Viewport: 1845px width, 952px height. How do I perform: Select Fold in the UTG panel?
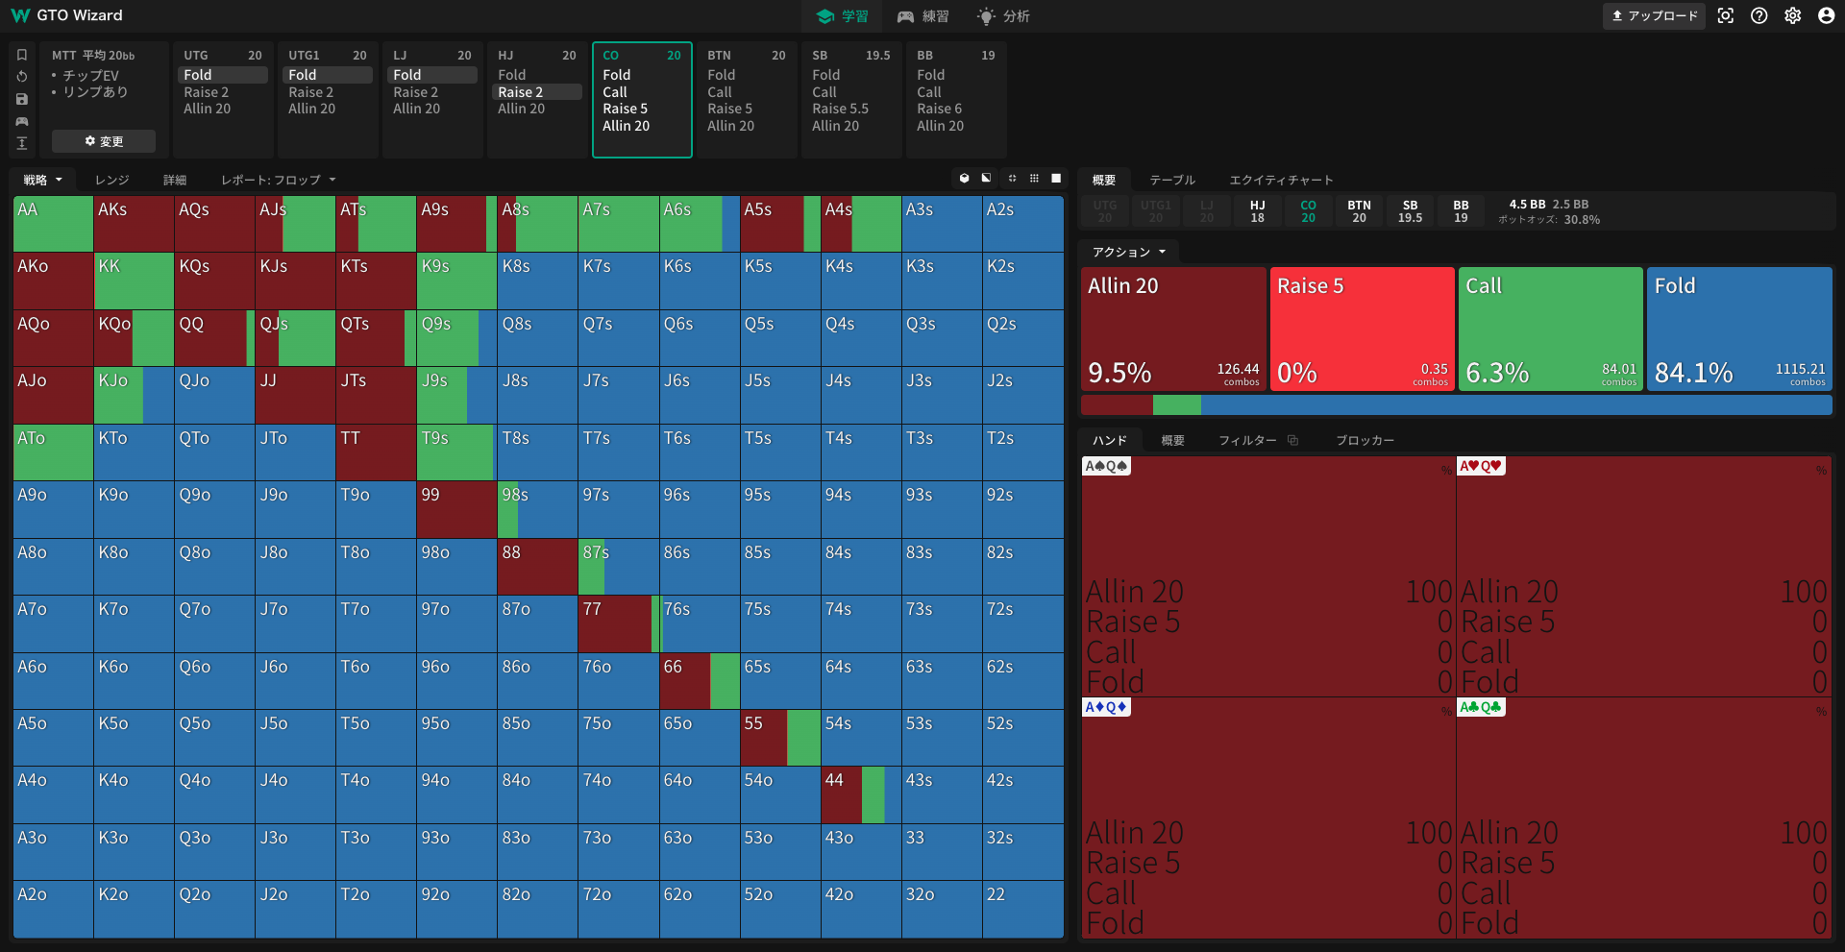click(x=223, y=75)
